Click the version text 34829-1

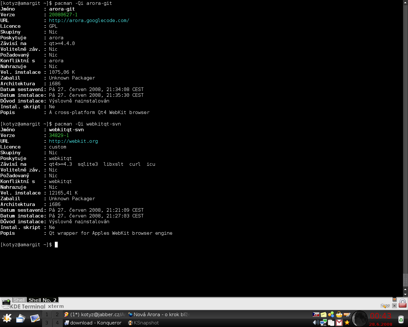tap(59, 135)
